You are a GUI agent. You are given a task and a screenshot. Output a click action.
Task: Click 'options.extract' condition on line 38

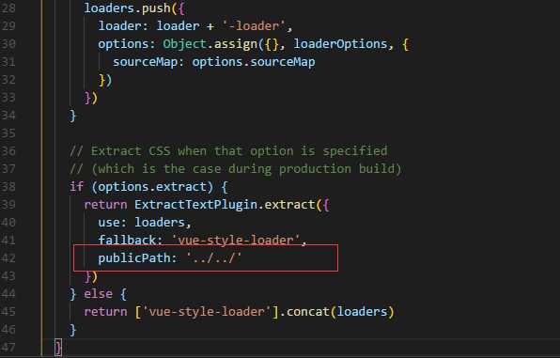152,187
